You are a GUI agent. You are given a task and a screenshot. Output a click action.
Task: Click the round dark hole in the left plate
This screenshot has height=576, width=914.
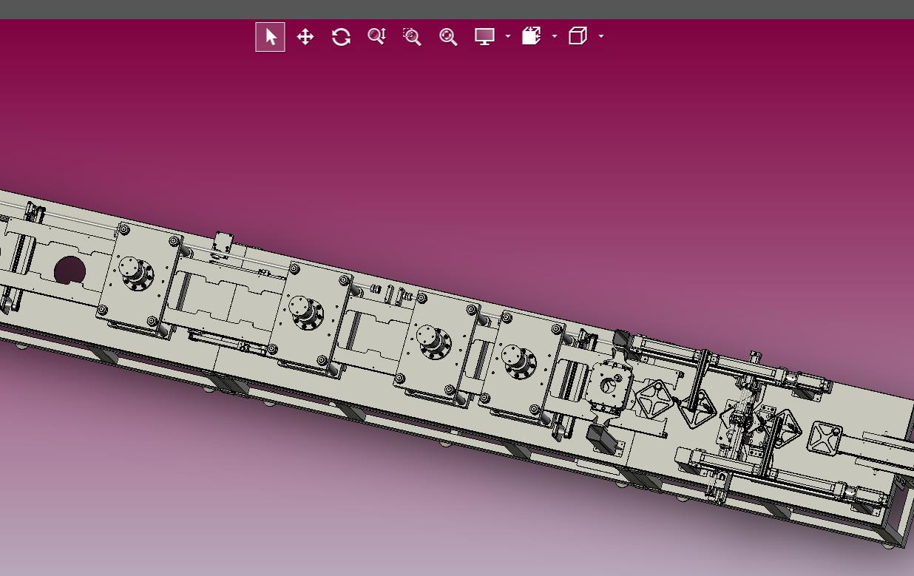(x=70, y=271)
